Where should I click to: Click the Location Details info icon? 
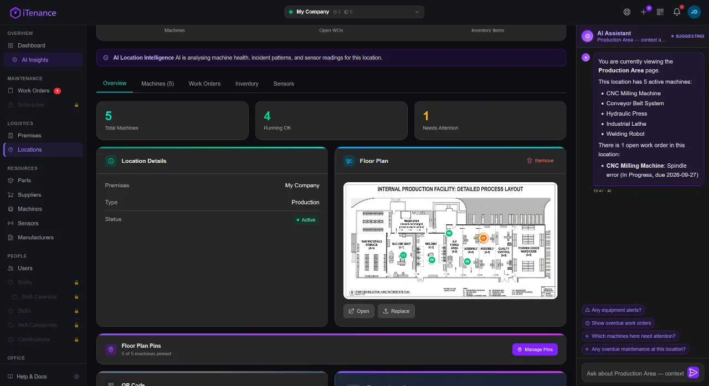click(x=111, y=161)
